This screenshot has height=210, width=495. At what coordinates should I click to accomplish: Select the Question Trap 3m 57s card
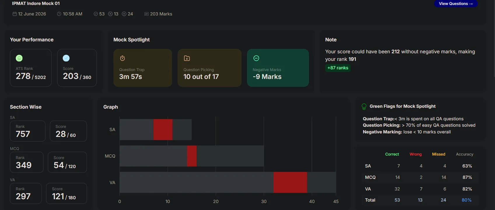pyautogui.click(x=143, y=68)
